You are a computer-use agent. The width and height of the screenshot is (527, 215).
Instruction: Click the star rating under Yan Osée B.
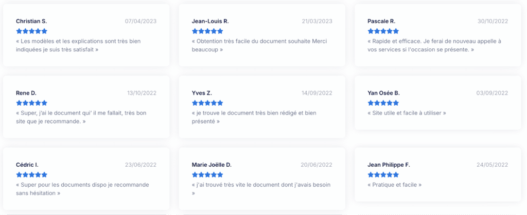pos(383,103)
